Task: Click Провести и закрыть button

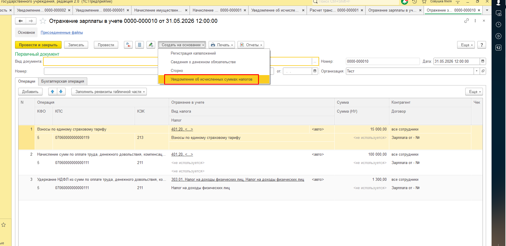Action: 38,45
